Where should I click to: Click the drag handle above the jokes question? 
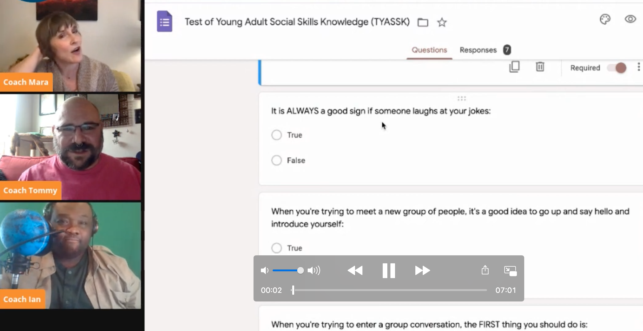461,98
